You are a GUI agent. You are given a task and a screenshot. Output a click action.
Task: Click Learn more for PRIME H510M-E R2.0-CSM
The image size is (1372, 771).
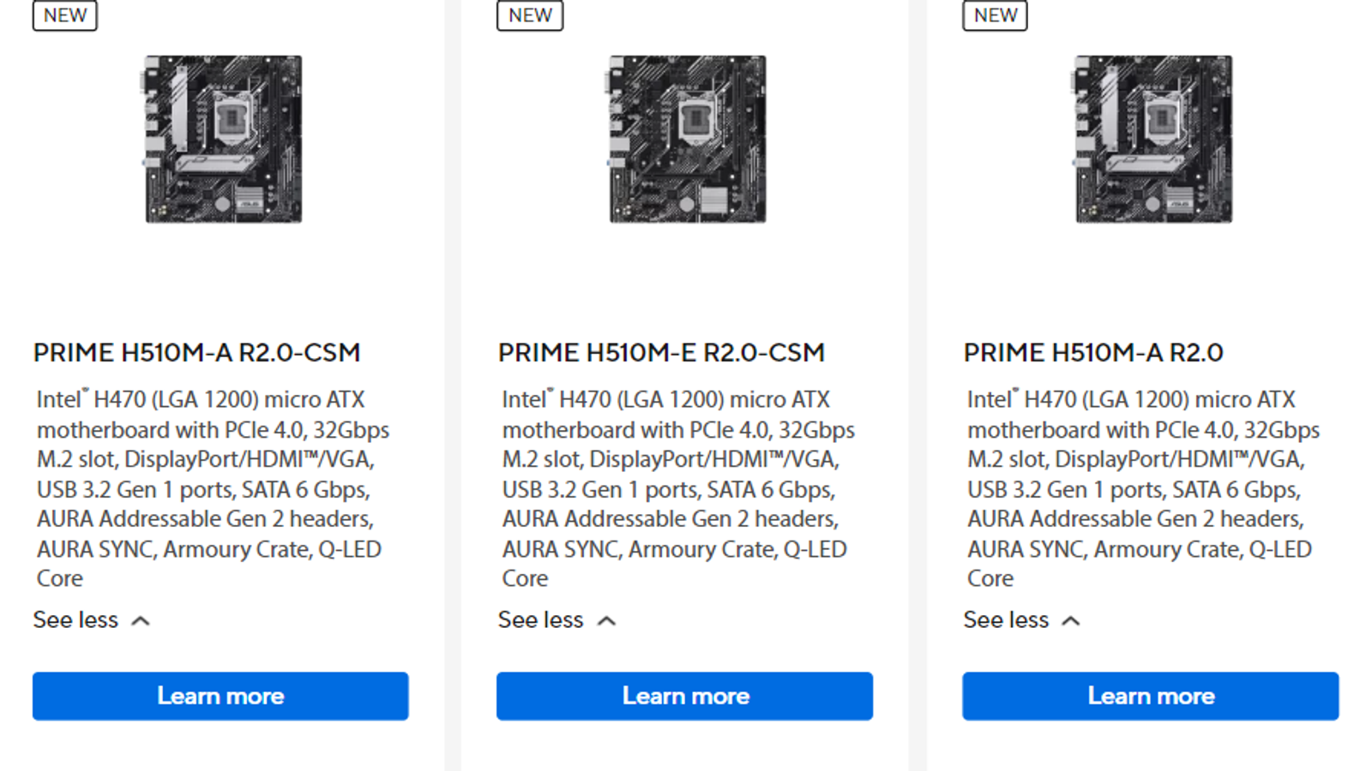685,696
